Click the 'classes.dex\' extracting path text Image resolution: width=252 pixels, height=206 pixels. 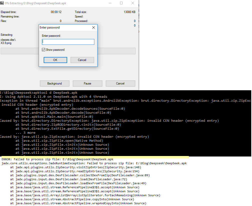pos(8,40)
